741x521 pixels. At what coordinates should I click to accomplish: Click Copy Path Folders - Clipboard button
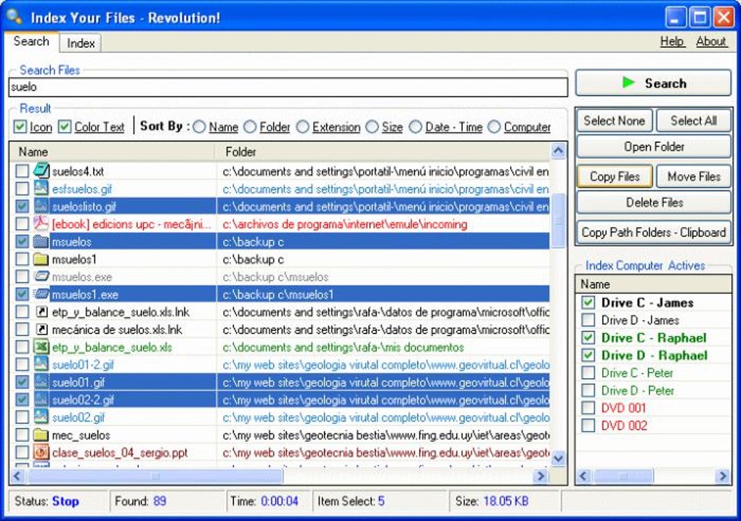(x=654, y=232)
